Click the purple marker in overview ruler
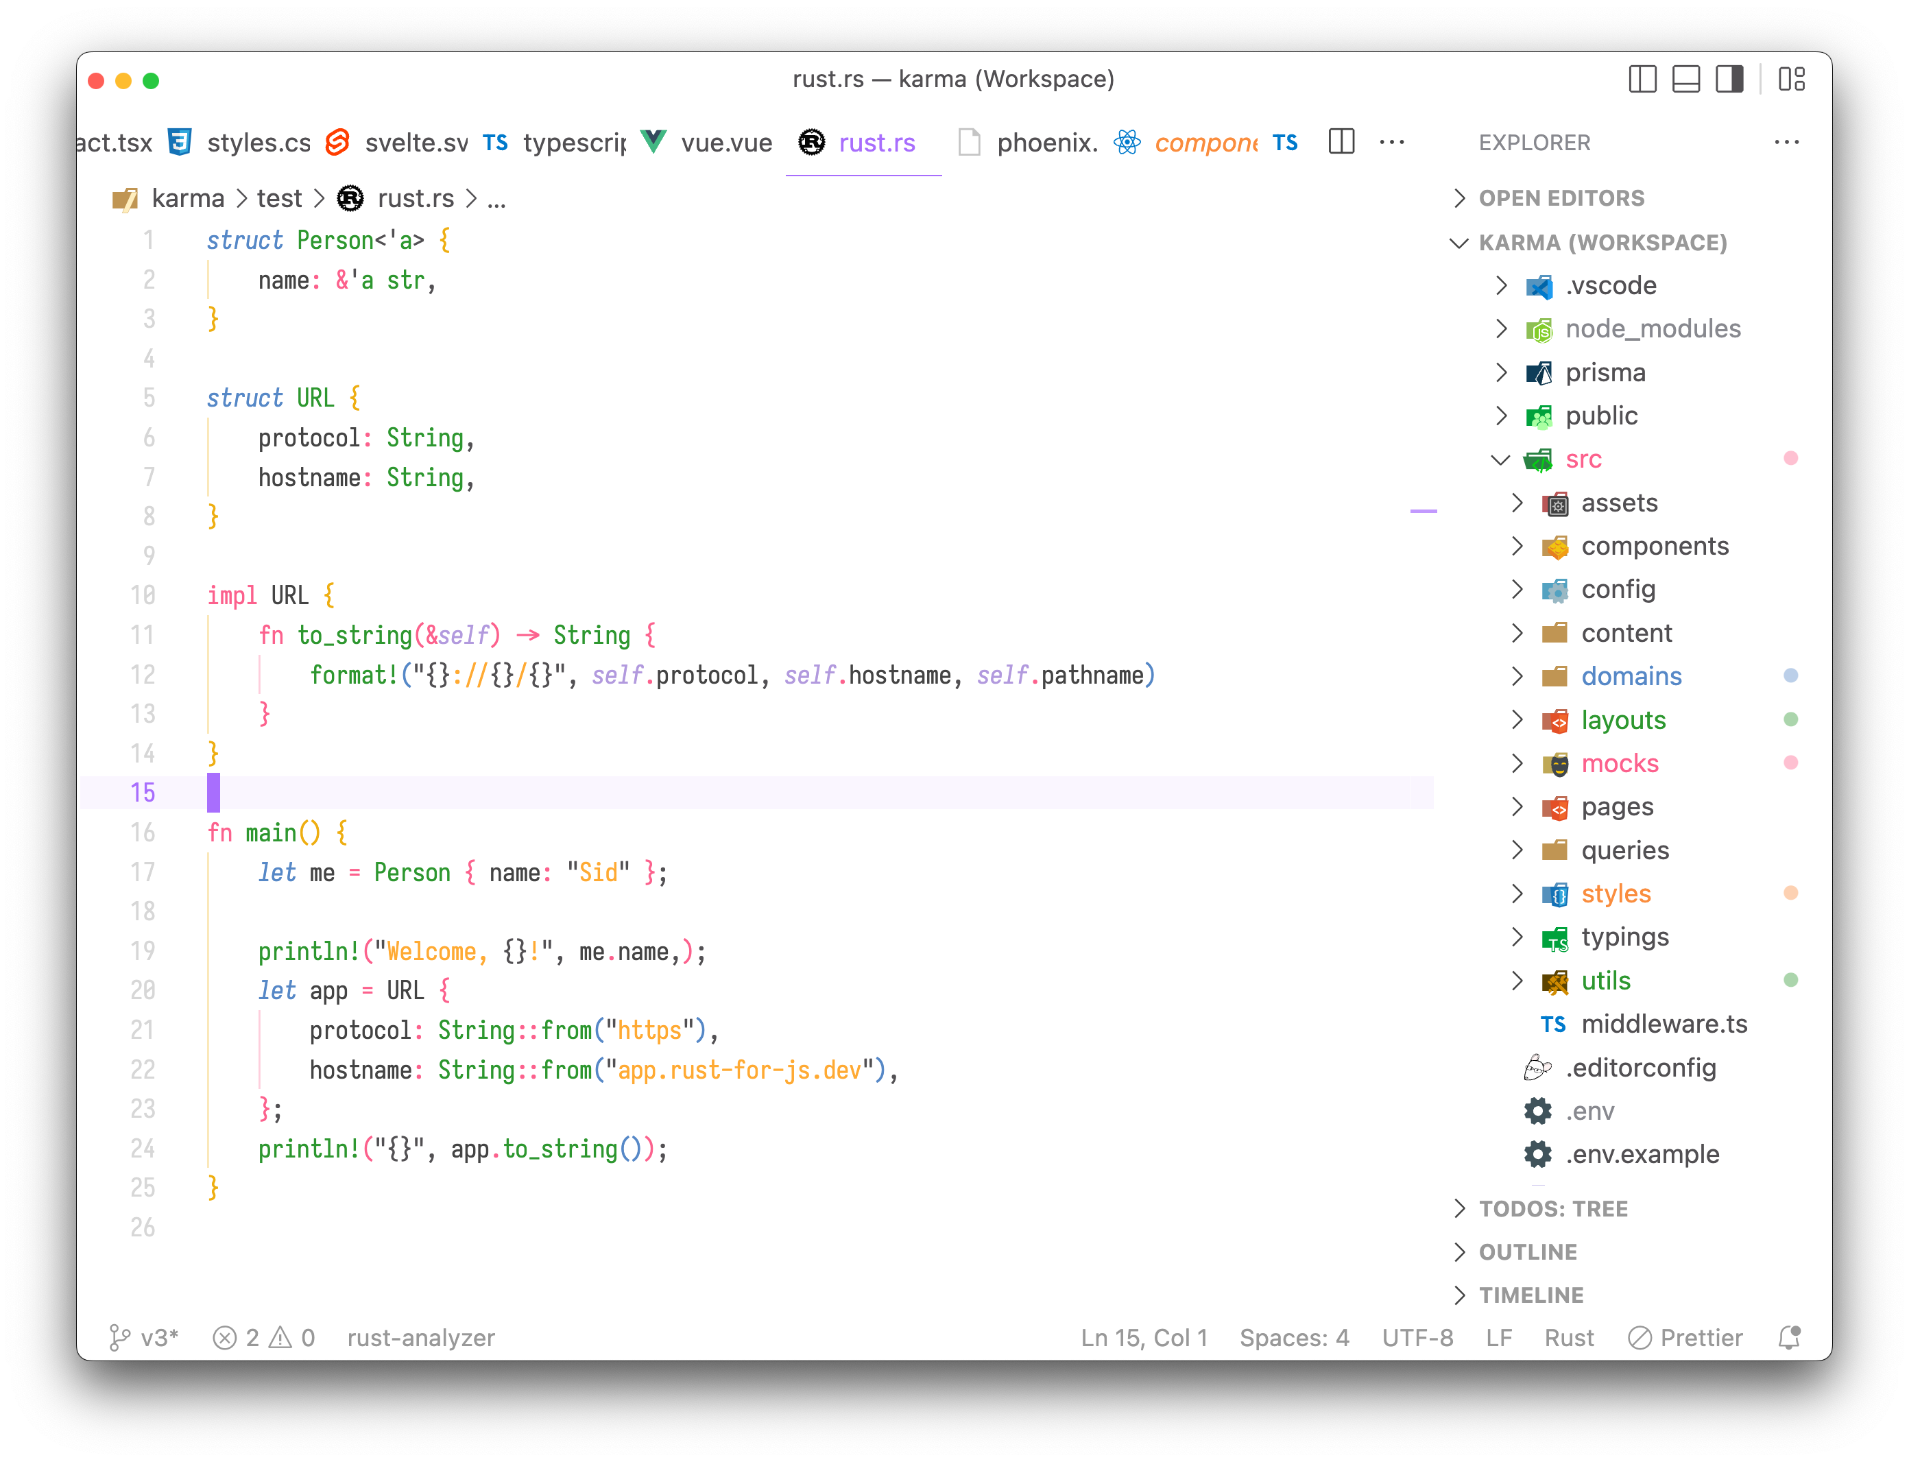This screenshot has height=1462, width=1909. 1423,511
